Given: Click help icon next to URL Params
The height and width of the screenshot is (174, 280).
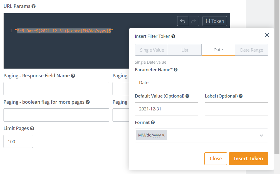Looking at the screenshot, I should (x=34, y=6).
